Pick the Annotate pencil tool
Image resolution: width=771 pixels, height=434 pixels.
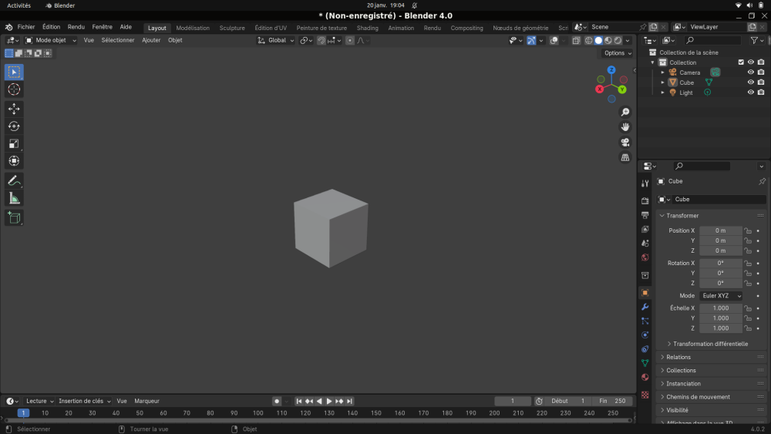(14, 181)
